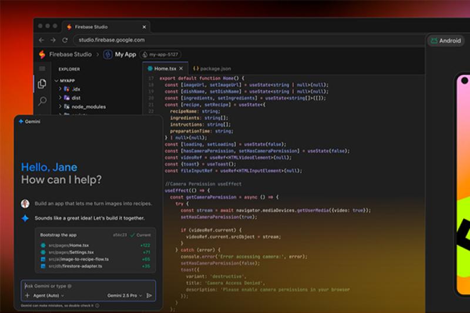
Task: Click the Bootstrap the app heading
Action: 58,235
